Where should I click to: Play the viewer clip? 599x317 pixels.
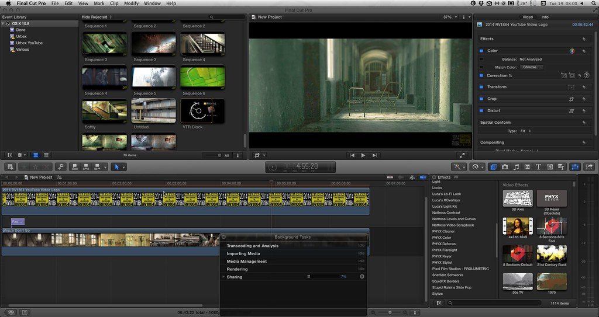coord(363,155)
